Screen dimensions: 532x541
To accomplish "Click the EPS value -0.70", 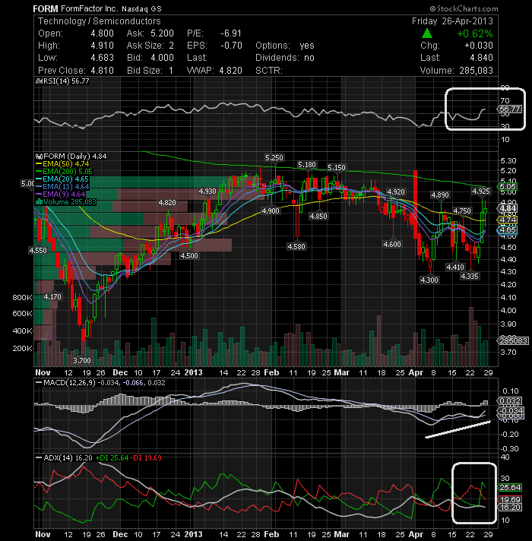I will point(231,46).
